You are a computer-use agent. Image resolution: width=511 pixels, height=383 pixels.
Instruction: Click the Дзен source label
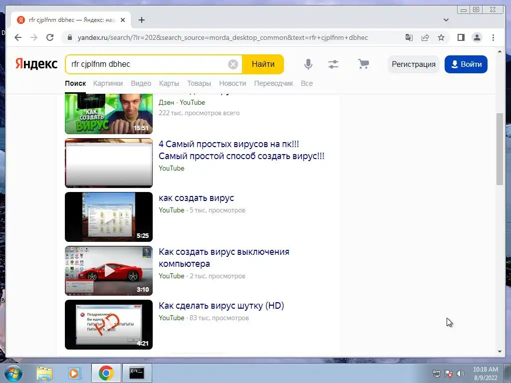(x=166, y=102)
